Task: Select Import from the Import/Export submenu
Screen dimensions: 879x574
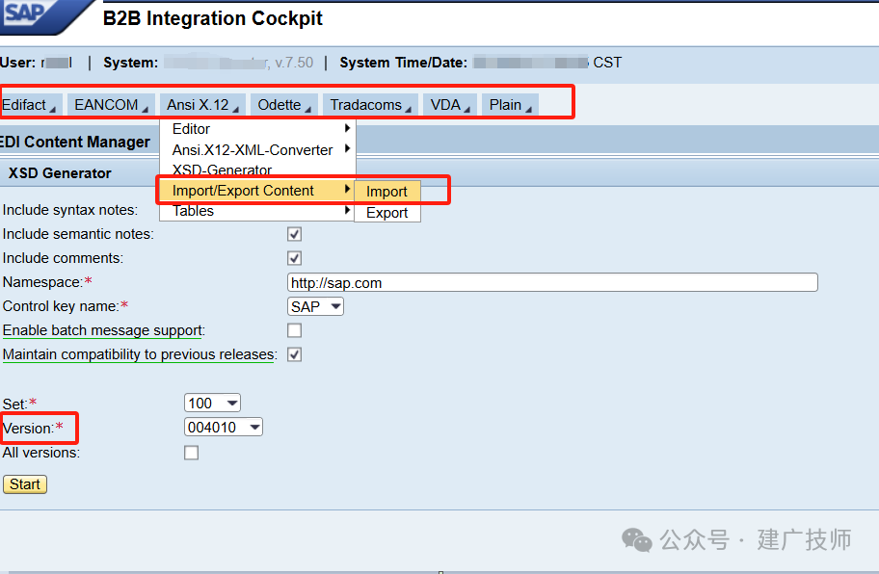Action: pos(386,192)
